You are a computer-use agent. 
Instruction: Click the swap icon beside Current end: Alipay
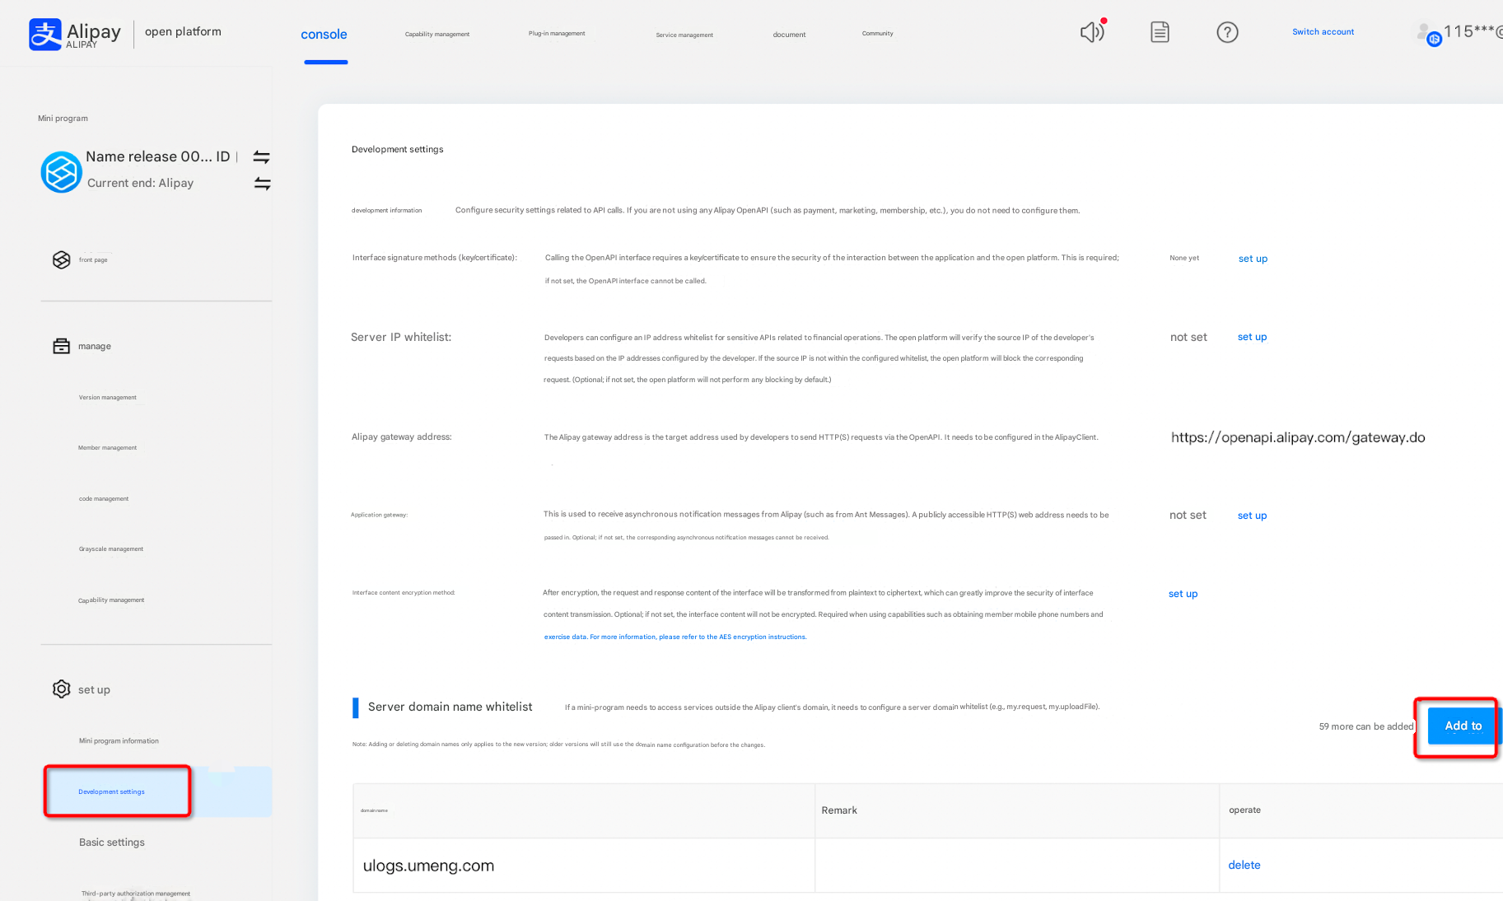point(262,183)
